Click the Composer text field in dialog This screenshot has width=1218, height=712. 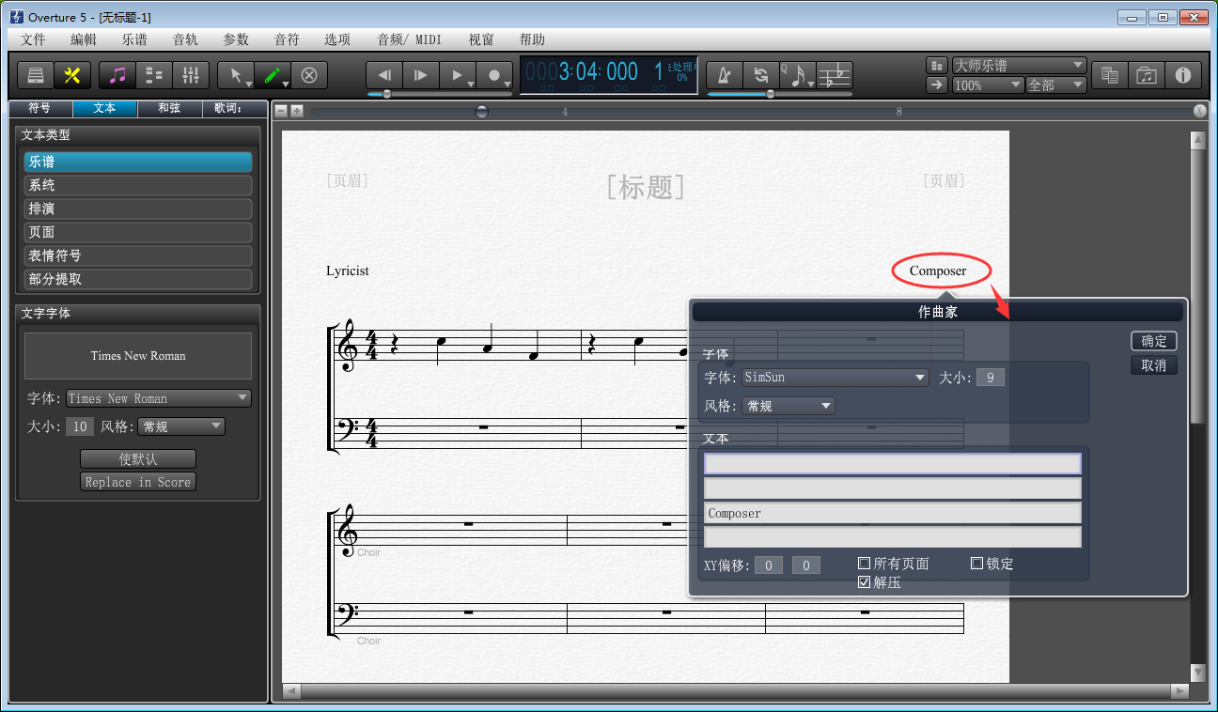pyautogui.click(x=893, y=513)
